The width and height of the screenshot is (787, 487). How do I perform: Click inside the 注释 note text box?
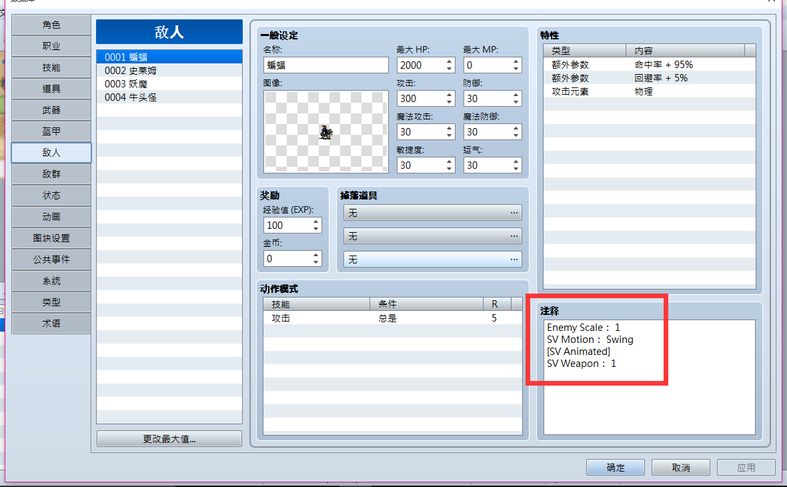[x=650, y=377]
